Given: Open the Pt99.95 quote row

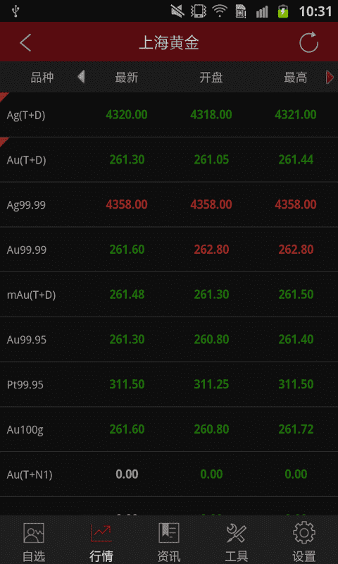Looking at the screenshot, I should coord(169,384).
